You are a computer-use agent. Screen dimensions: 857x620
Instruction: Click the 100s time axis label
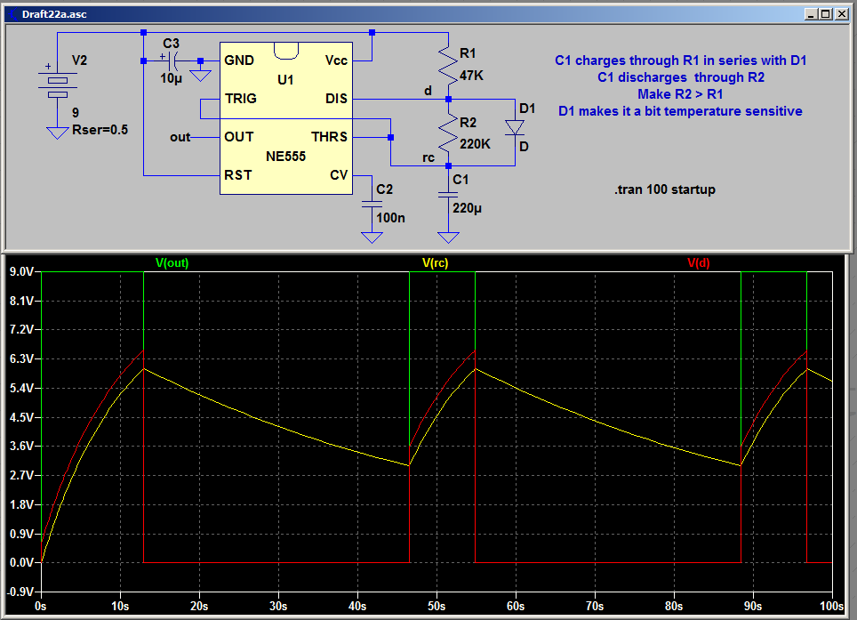832,607
